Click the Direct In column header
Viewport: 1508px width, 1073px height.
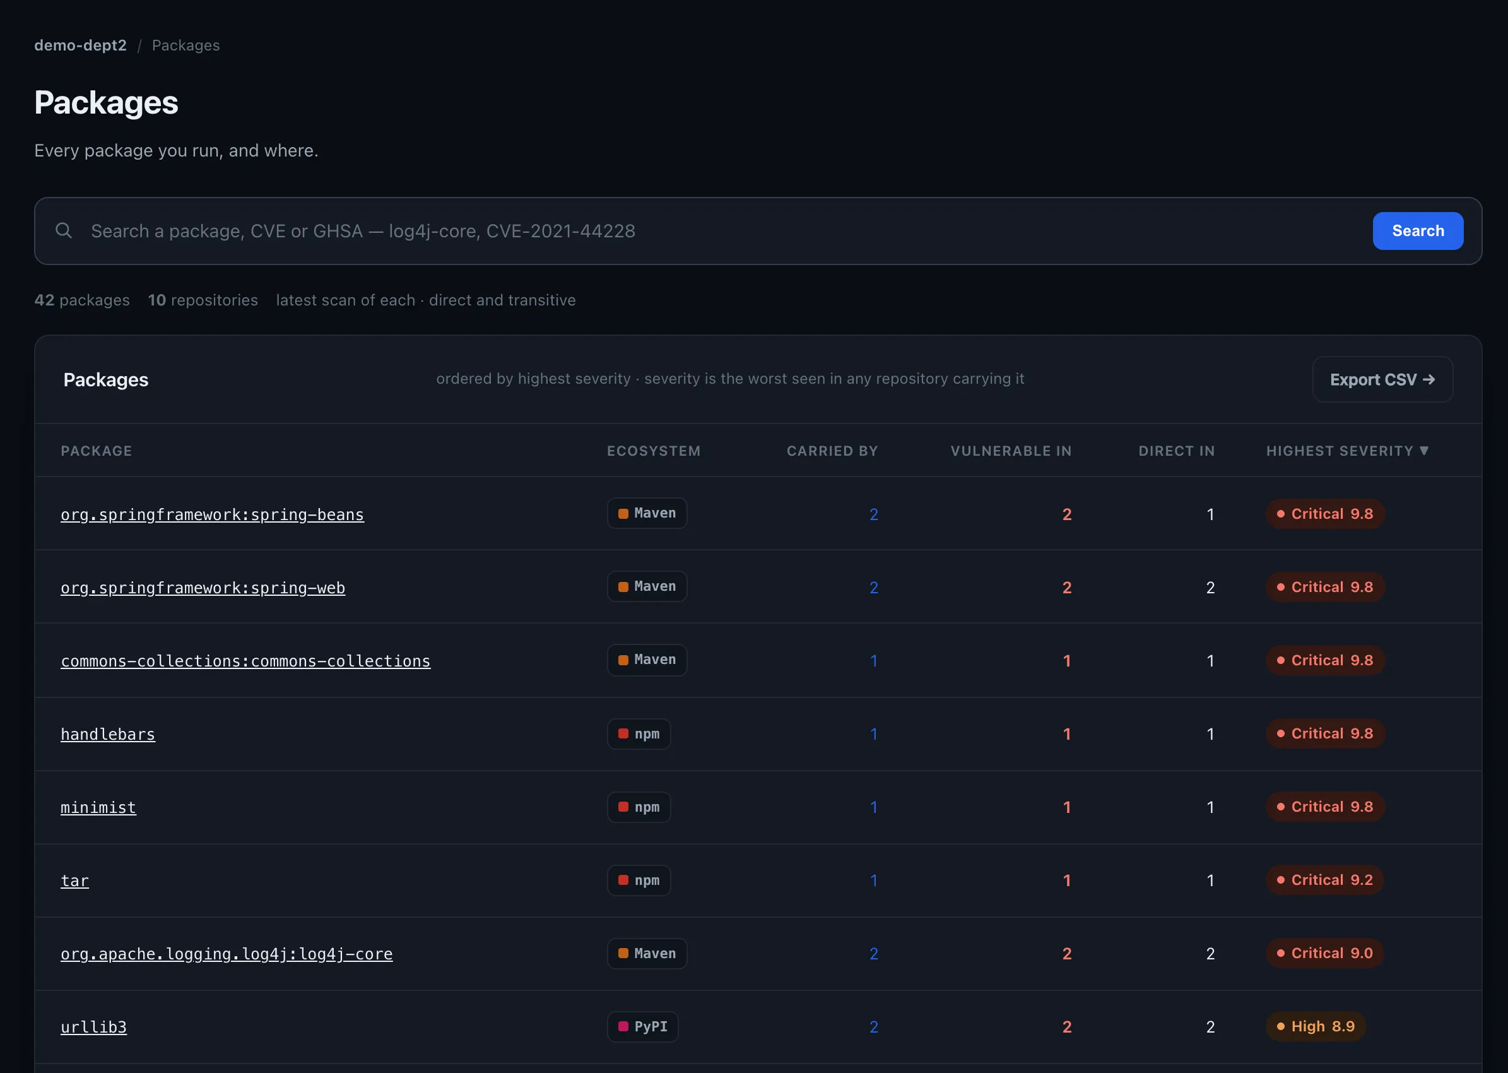[x=1176, y=451]
